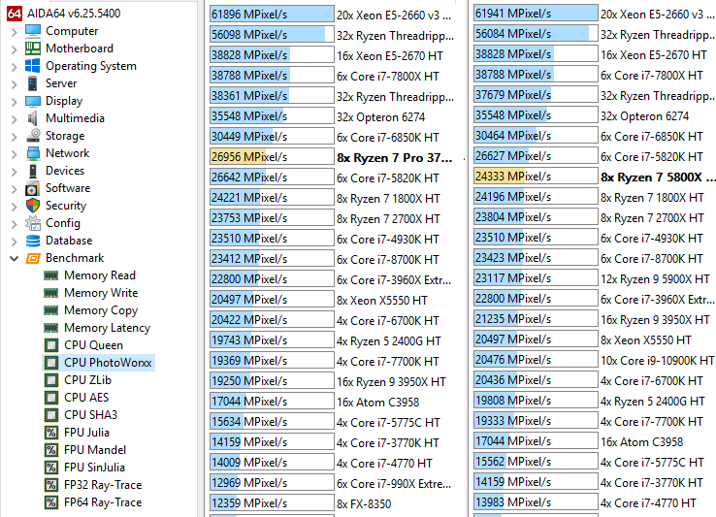Click the CPU ZLib chip icon

click(51, 380)
